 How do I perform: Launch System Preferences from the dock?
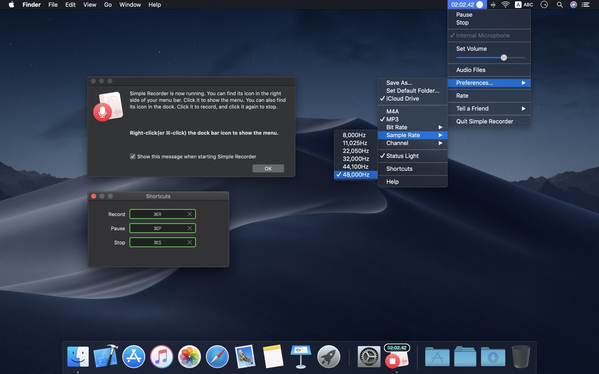coord(368,357)
